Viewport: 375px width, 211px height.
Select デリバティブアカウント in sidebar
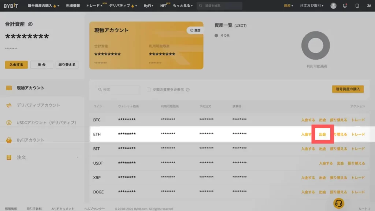(x=38, y=105)
